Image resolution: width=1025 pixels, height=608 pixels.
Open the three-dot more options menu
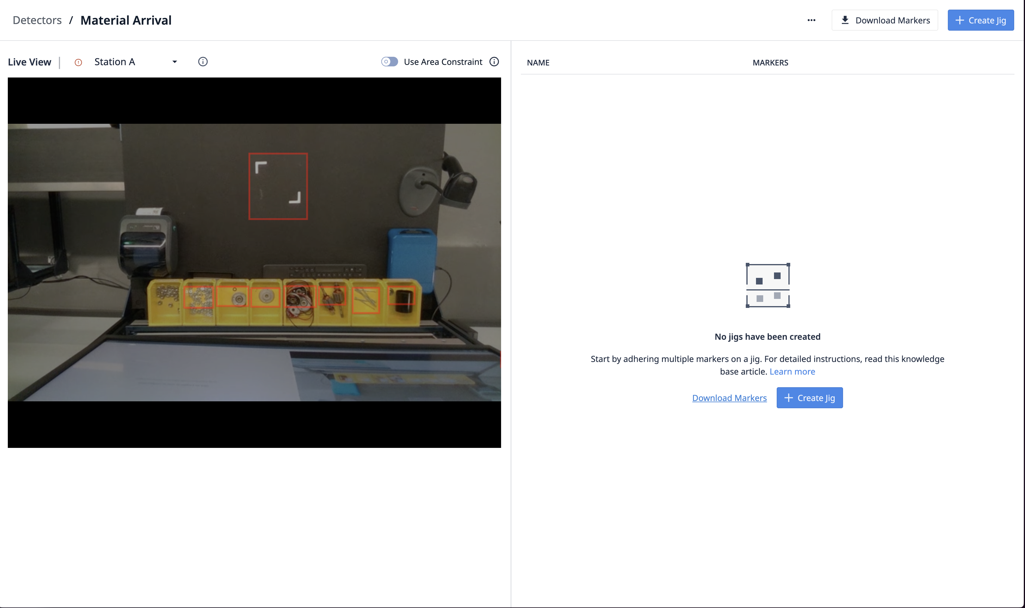(811, 20)
